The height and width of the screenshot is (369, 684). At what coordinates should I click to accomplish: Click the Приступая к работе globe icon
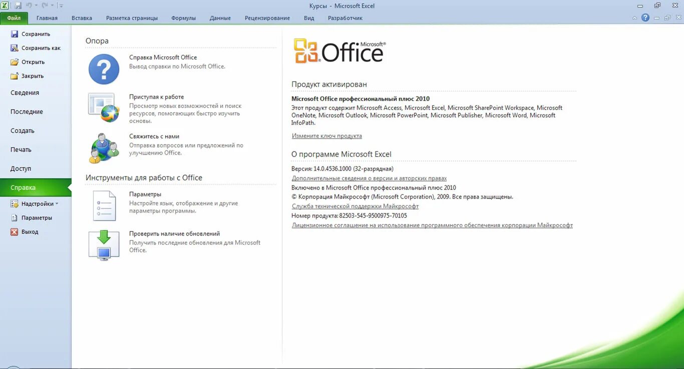click(104, 107)
